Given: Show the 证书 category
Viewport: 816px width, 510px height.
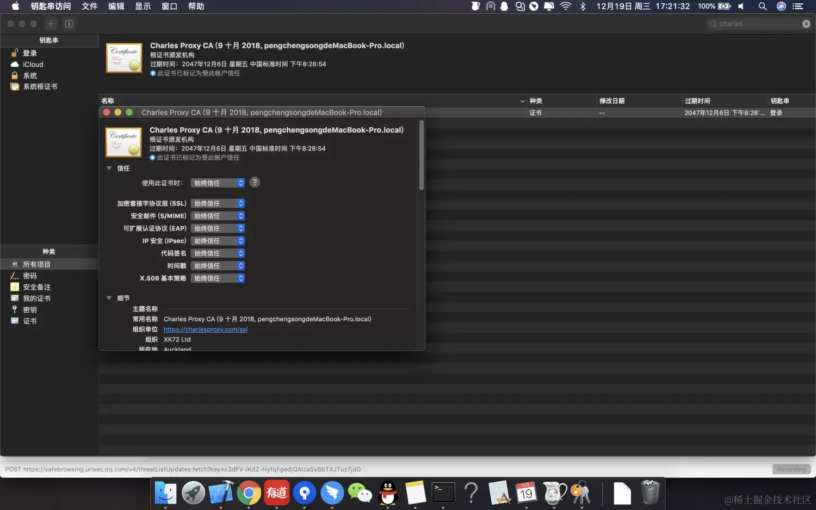Looking at the screenshot, I should pyautogui.click(x=30, y=321).
